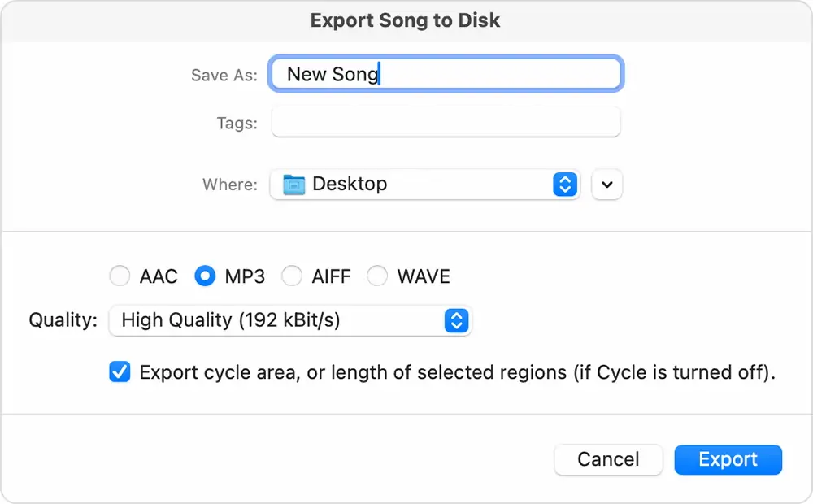Focus the empty Tags input field
Screen dimensions: 813x504
click(x=446, y=123)
